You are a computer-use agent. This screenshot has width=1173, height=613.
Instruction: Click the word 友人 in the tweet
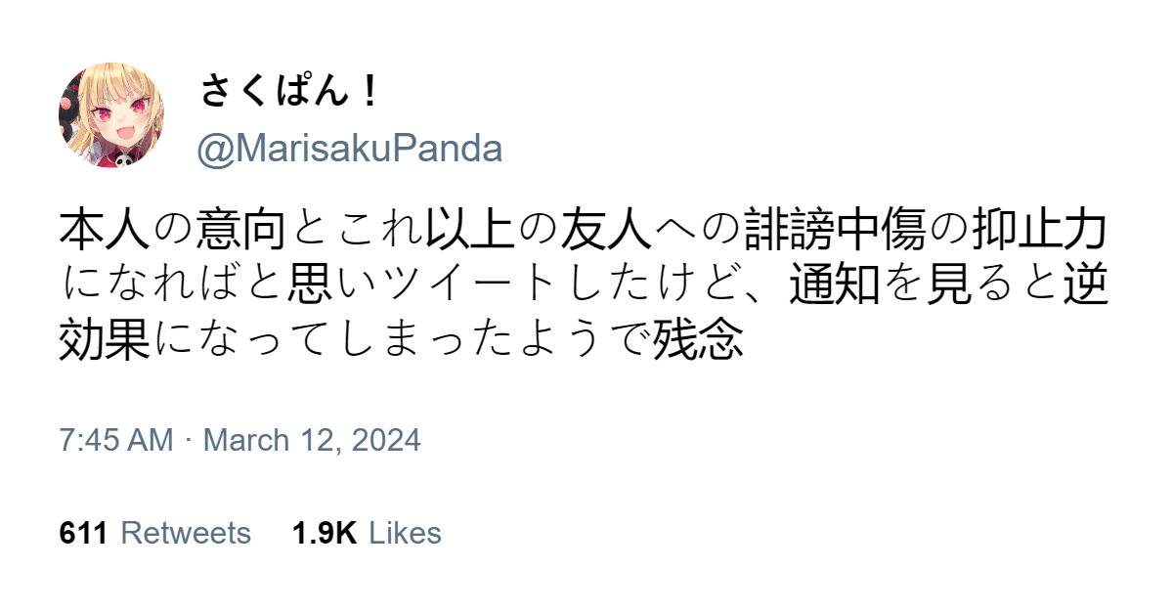607,231
